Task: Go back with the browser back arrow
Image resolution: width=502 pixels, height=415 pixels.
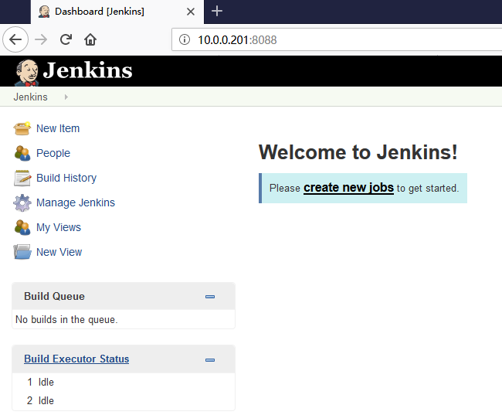Action: pyautogui.click(x=15, y=39)
